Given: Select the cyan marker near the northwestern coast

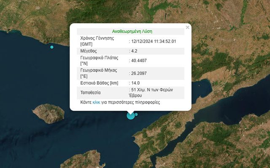Looking at the screenshot, I should pyautogui.click(x=52, y=47).
